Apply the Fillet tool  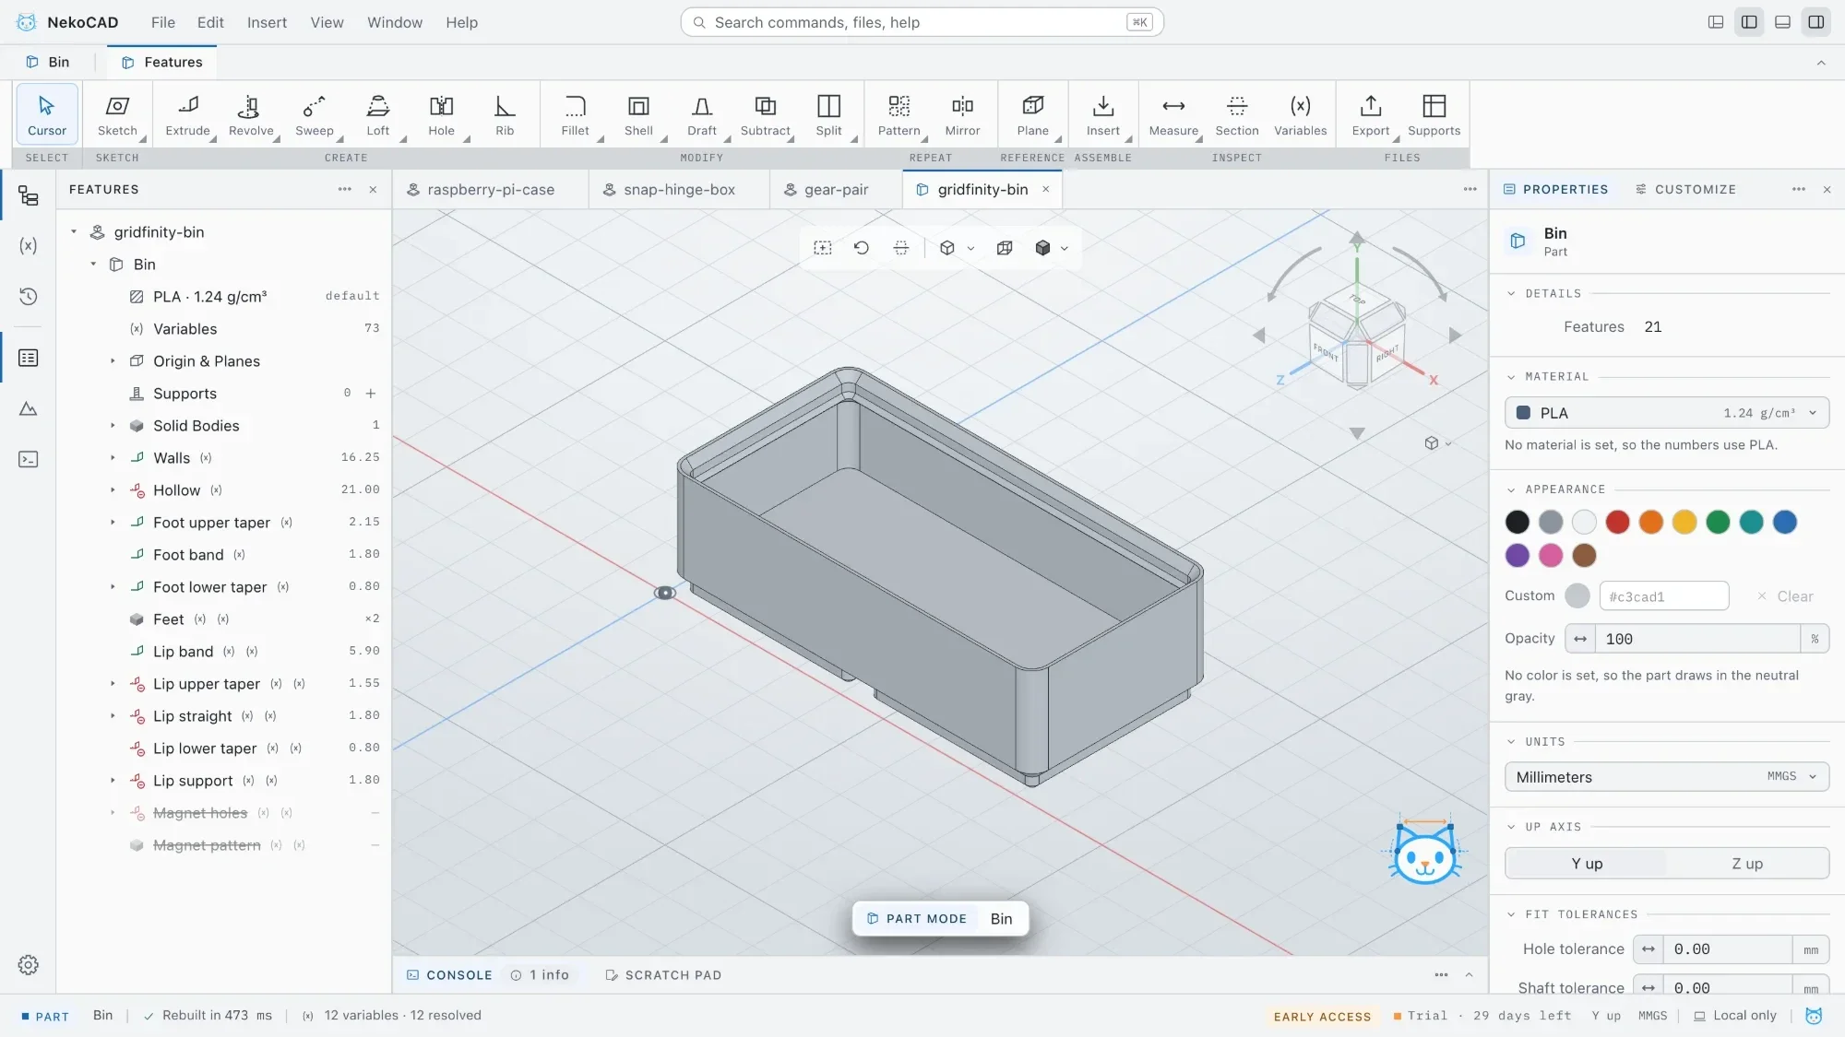pyautogui.click(x=575, y=114)
